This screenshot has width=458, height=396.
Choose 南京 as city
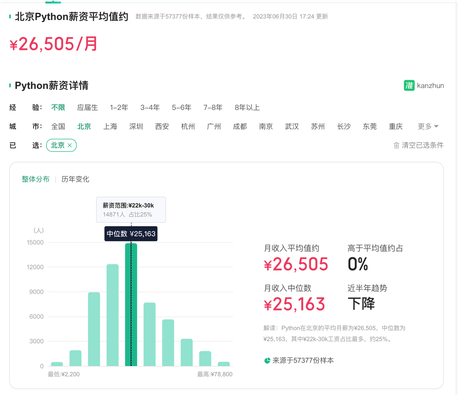(x=266, y=126)
